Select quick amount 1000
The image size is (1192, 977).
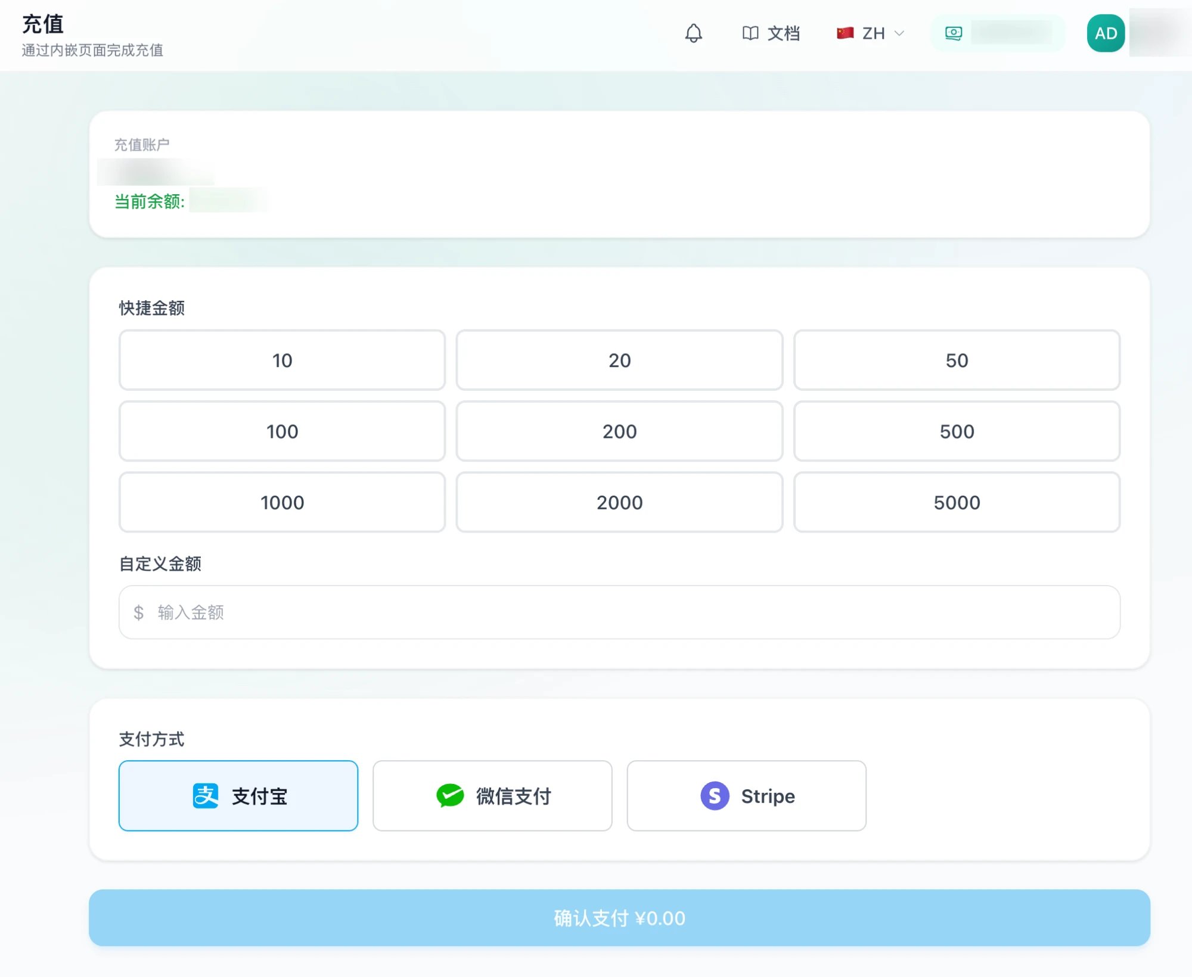pos(282,502)
